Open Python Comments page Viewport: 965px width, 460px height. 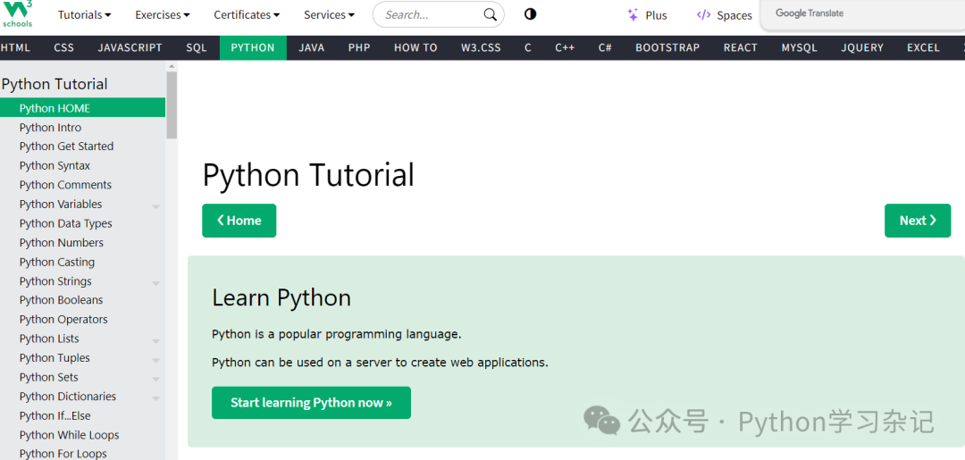[x=82, y=185]
